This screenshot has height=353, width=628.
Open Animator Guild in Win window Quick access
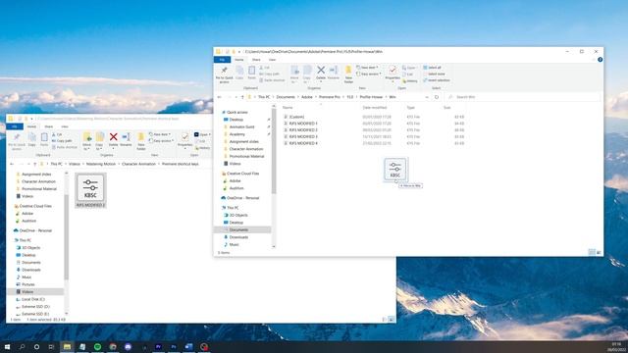point(241,126)
